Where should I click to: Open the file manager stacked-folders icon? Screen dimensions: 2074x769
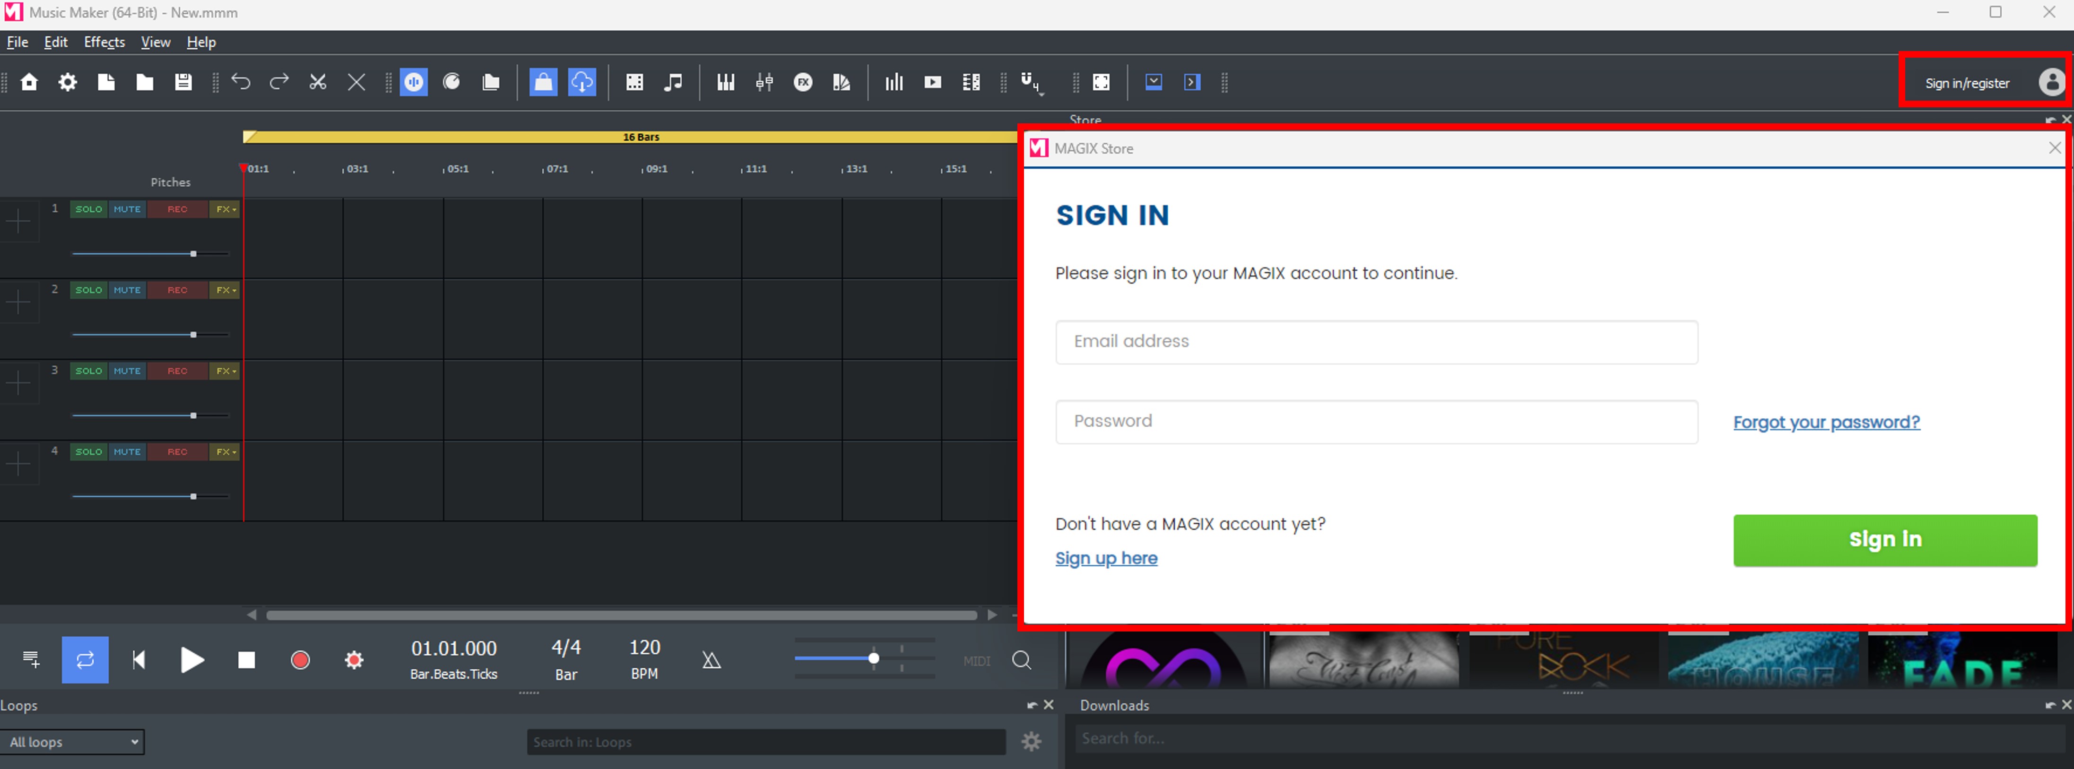[491, 82]
